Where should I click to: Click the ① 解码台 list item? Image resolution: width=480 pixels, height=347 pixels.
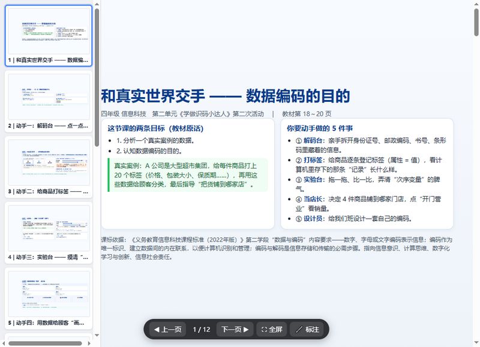pos(371,145)
